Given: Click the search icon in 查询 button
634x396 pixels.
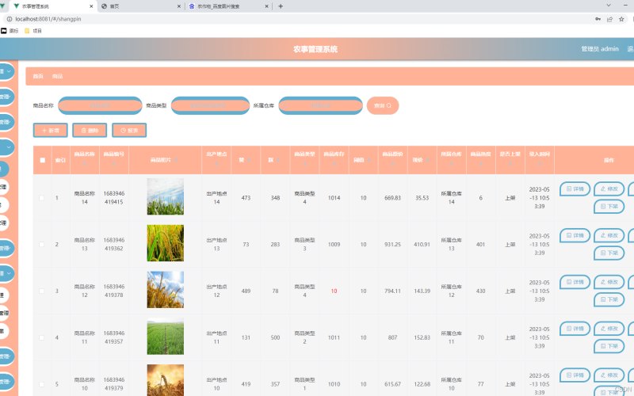Looking at the screenshot, I should [389, 106].
